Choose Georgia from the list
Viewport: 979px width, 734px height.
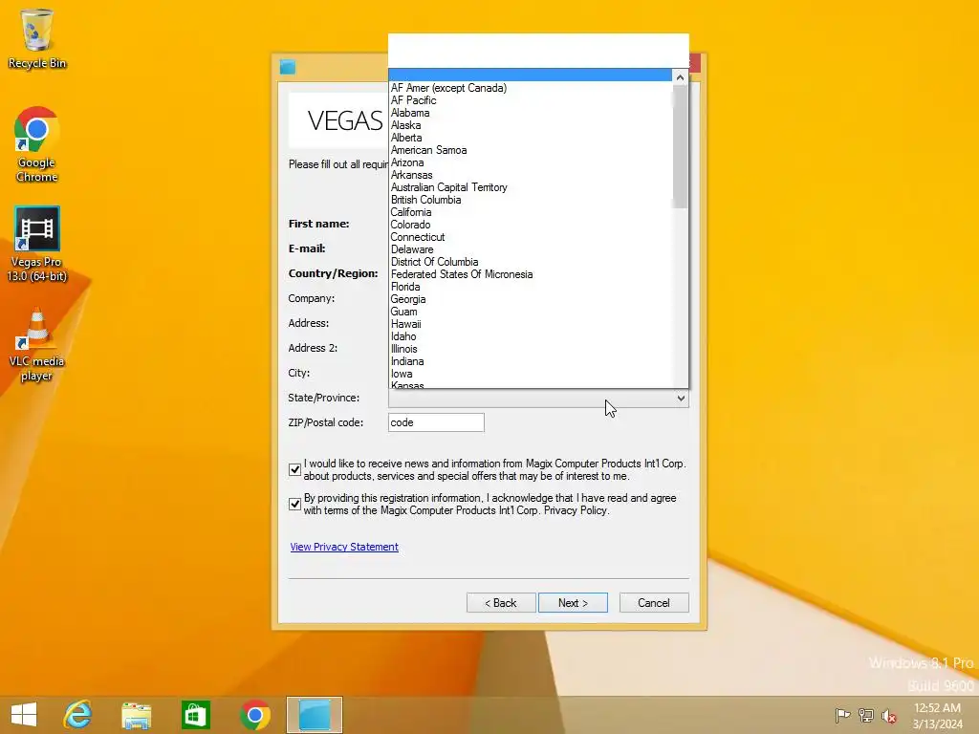(x=530, y=299)
